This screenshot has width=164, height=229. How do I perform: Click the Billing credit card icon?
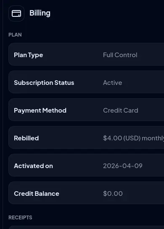[x=16, y=13]
